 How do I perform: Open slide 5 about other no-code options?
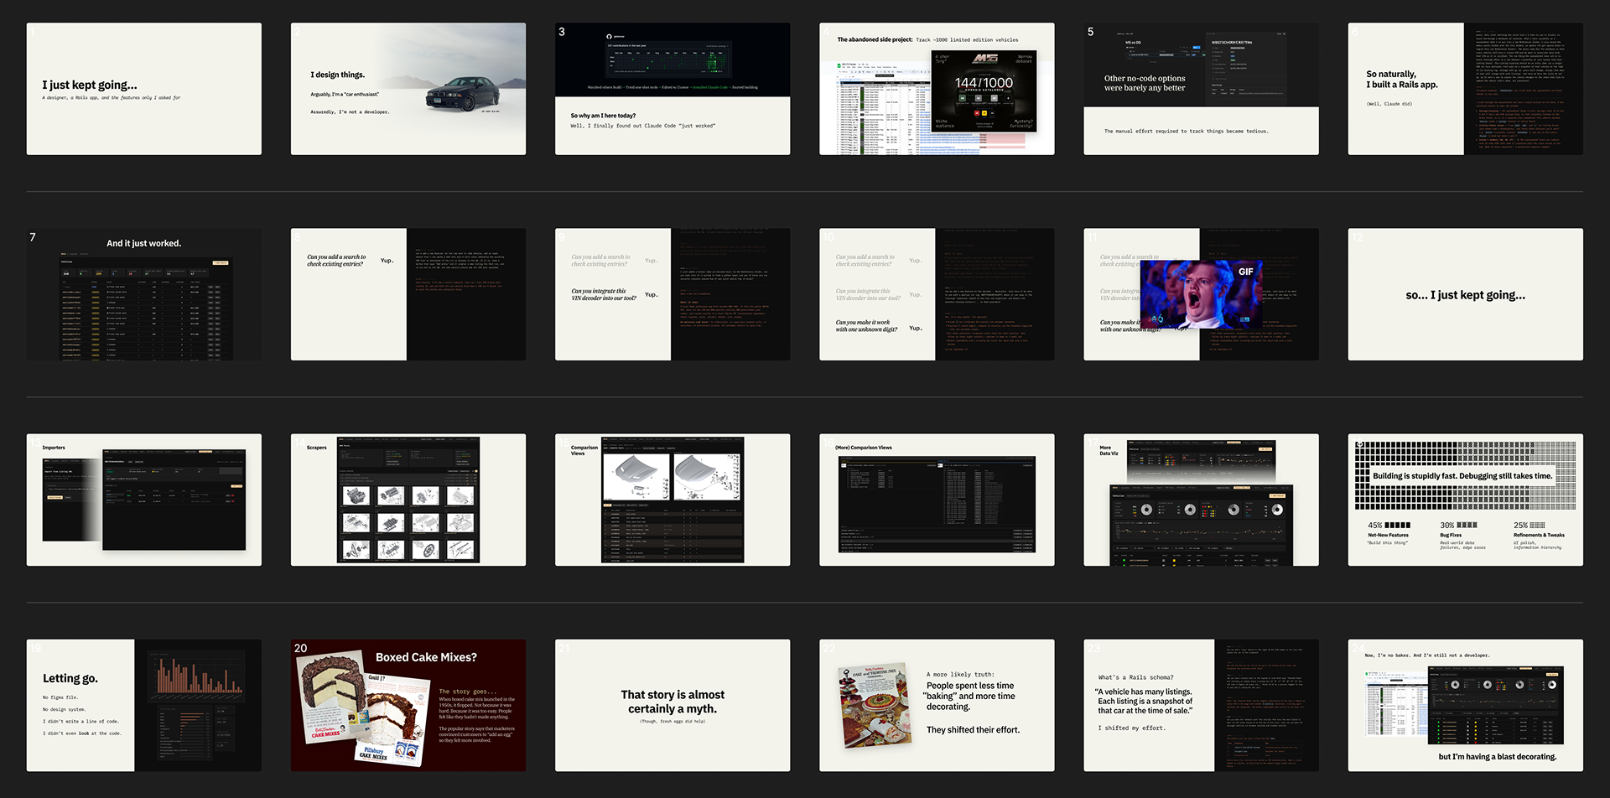1201,89
